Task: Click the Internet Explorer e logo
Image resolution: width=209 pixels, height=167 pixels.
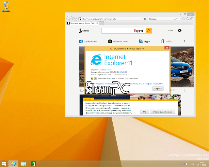Action: click(x=96, y=60)
